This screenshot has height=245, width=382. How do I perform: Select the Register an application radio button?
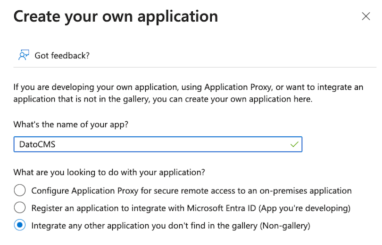point(20,207)
